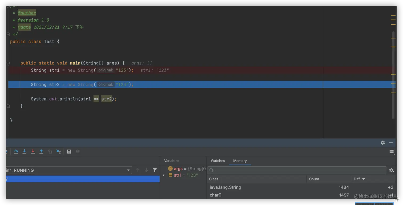Image resolution: width=403 pixels, height=205 pixels.
Task: Open the debug panel settings gear
Action: 383,143
